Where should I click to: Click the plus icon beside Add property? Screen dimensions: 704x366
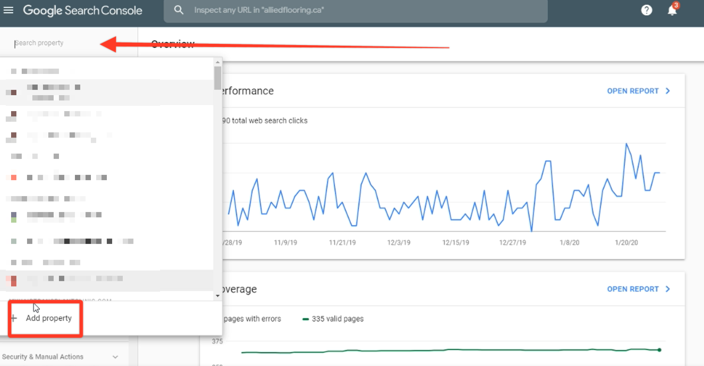14,318
